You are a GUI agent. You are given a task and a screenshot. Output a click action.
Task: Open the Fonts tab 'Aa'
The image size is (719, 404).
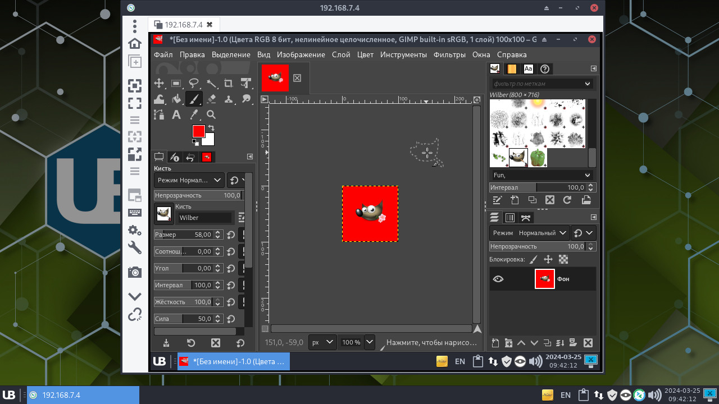(x=528, y=69)
